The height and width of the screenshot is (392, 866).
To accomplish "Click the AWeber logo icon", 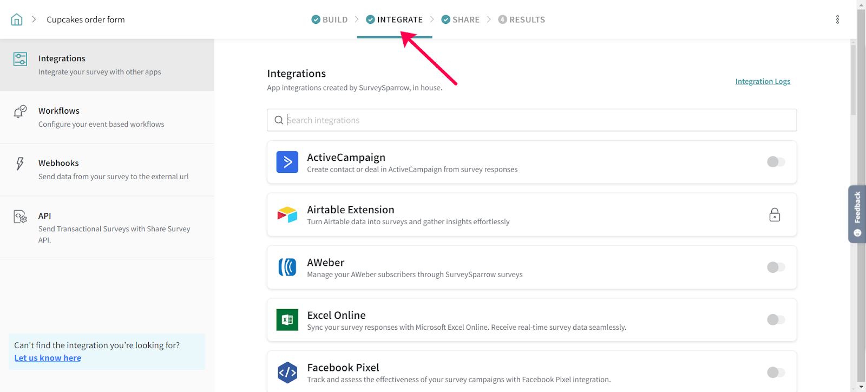I will coord(287,267).
